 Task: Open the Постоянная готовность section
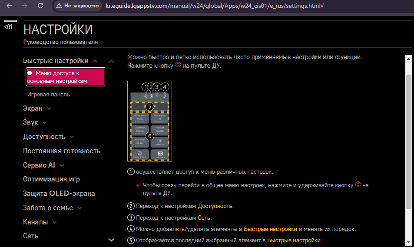[62, 151]
